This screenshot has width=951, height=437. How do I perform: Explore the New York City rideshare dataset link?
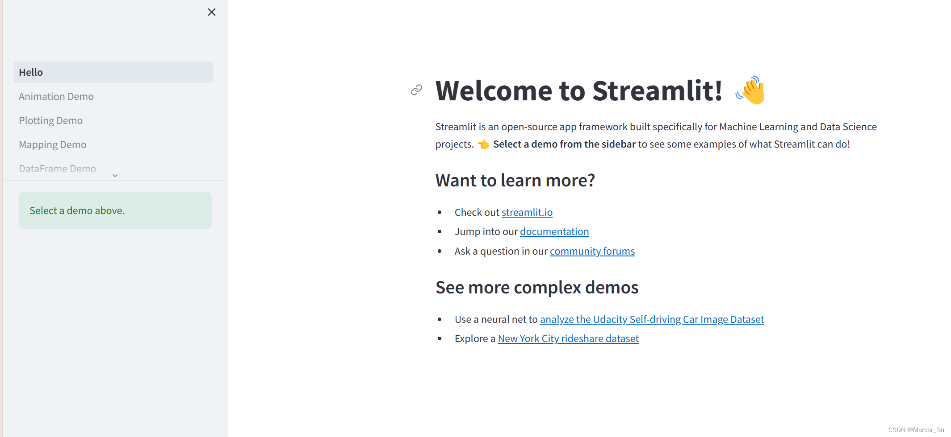(x=568, y=338)
